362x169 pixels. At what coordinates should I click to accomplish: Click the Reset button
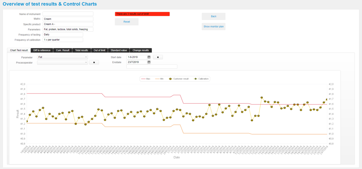point(127,22)
